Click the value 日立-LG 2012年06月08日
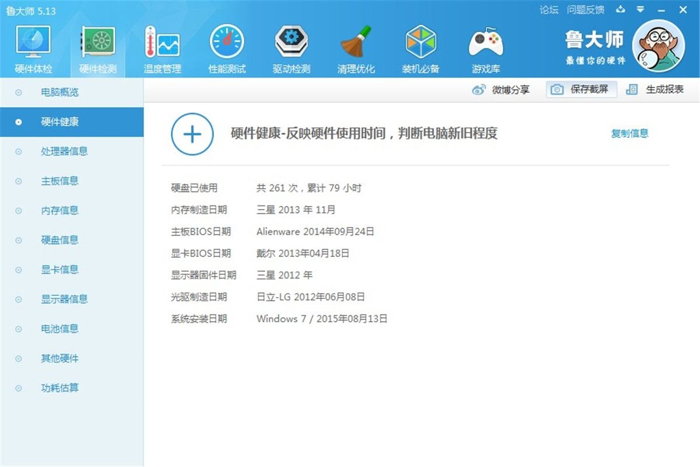Viewport: 700px width, 467px height. [311, 297]
